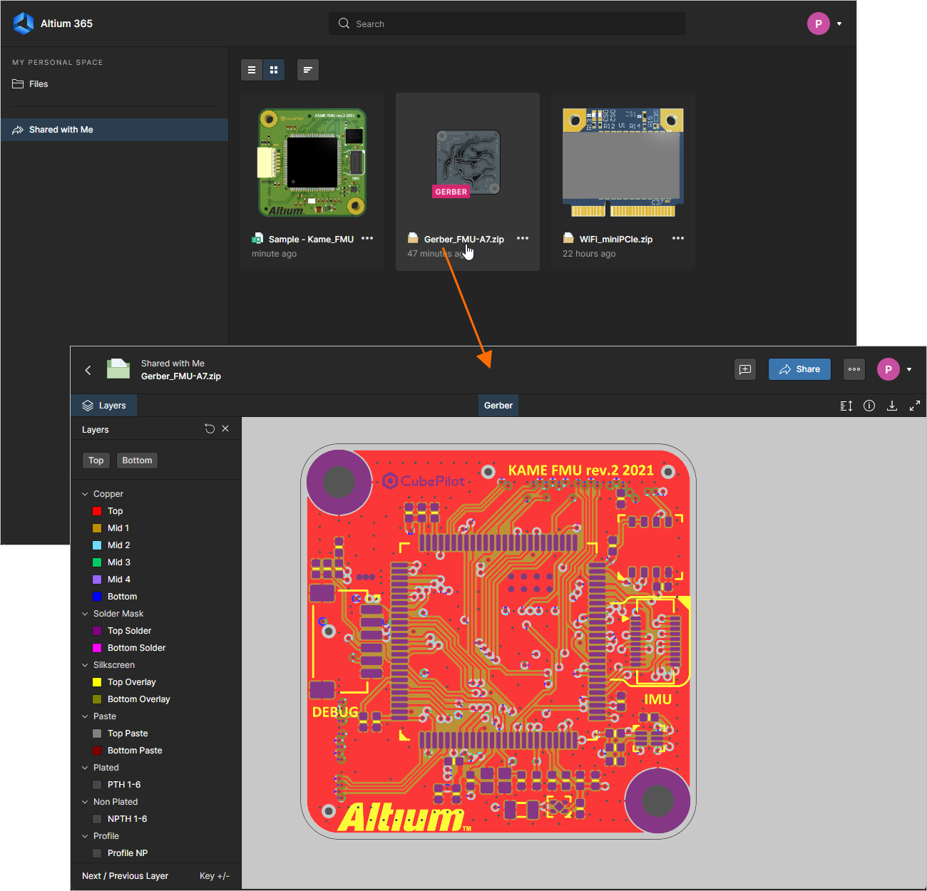Click the Share button
This screenshot has height=891, width=927.
[x=799, y=369]
